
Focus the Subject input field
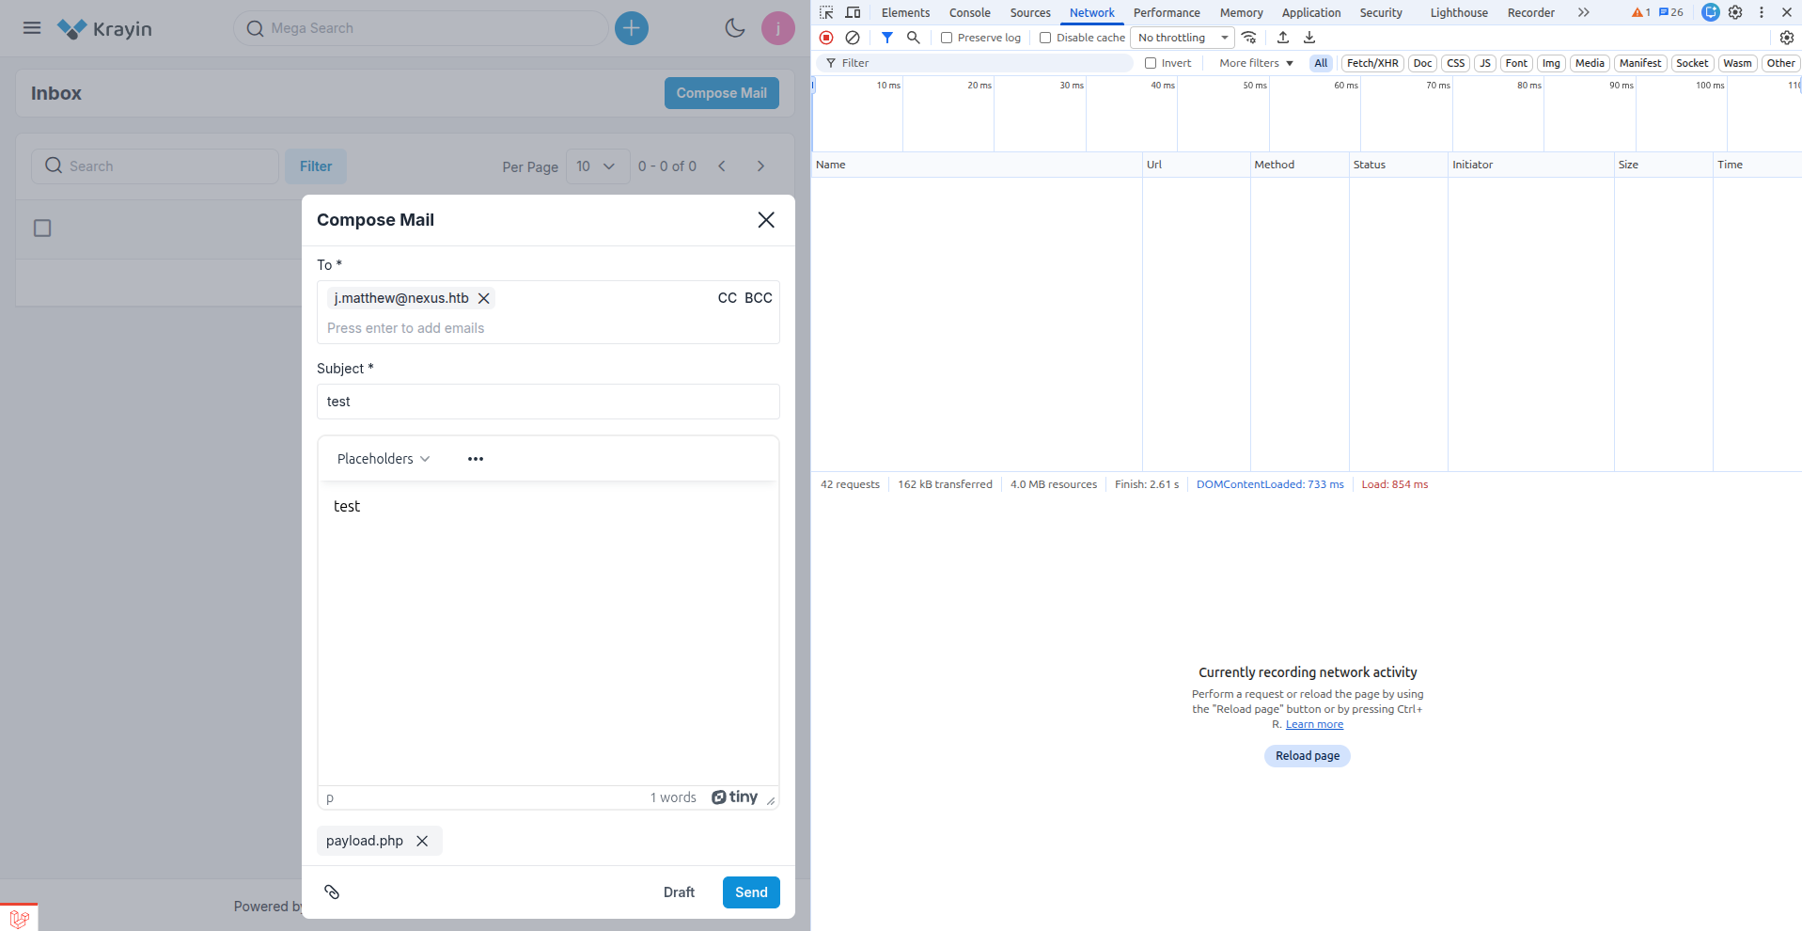(548, 402)
